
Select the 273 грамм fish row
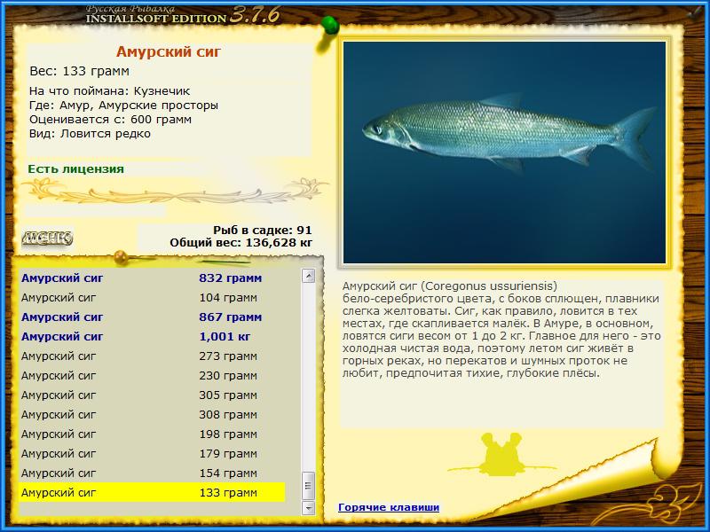pos(153,356)
